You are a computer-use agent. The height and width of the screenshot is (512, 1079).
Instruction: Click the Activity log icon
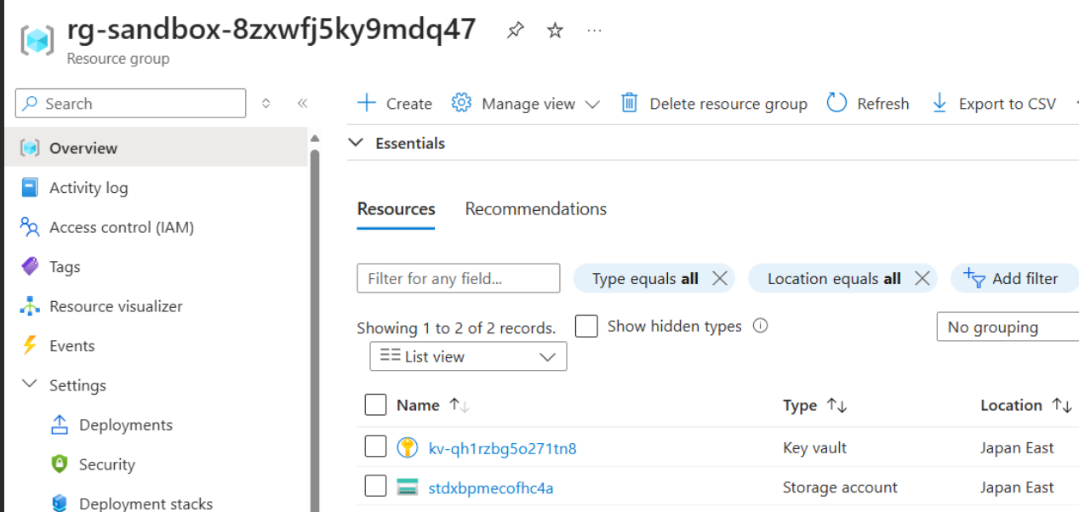[31, 187]
